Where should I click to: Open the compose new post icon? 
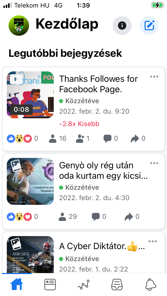149,26
